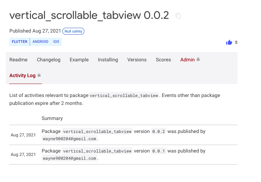Click the vertical_scrollable_tabview 0.0.2 page heading
The height and width of the screenshot is (182, 261).
click(x=89, y=15)
